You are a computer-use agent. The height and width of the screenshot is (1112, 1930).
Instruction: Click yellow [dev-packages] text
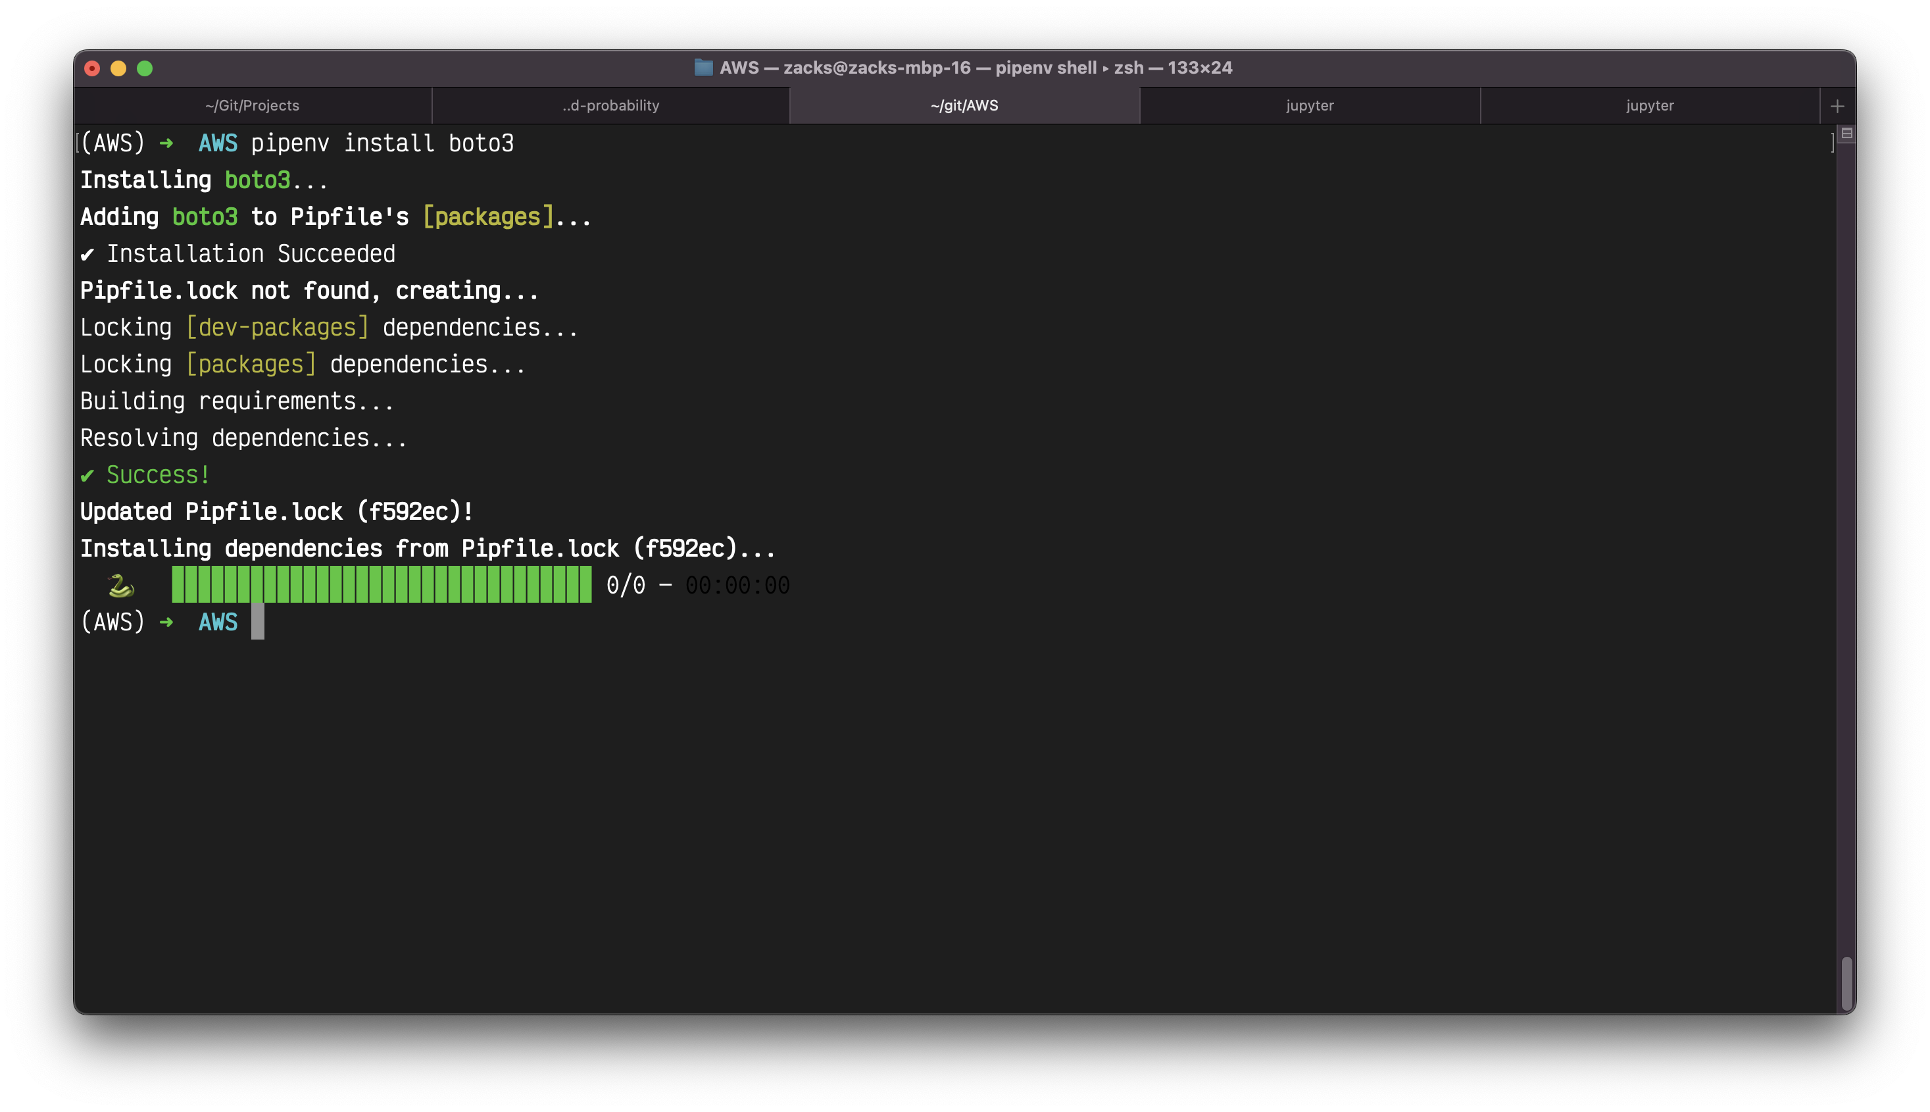tap(277, 328)
